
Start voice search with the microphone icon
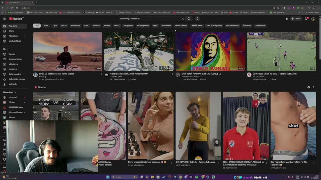tap(197, 18)
